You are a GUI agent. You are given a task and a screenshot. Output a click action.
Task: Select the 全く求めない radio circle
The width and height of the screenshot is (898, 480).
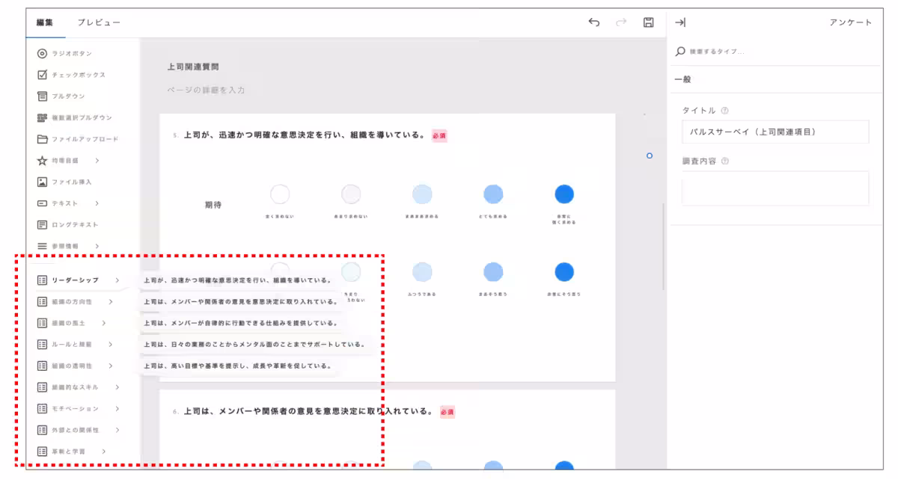(280, 194)
